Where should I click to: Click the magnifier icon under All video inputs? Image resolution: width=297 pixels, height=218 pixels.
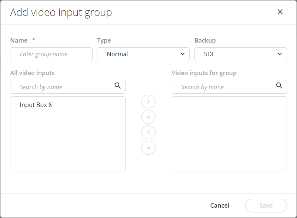coord(118,86)
